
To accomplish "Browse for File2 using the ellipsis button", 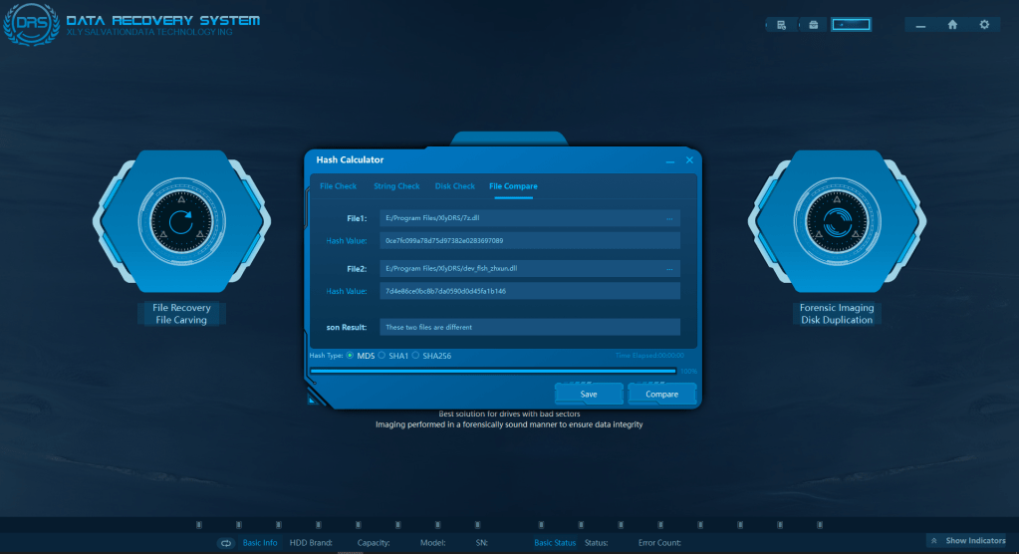I will [669, 268].
